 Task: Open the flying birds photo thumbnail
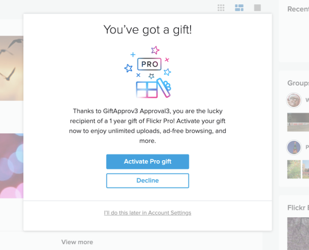[x=12, y=68]
